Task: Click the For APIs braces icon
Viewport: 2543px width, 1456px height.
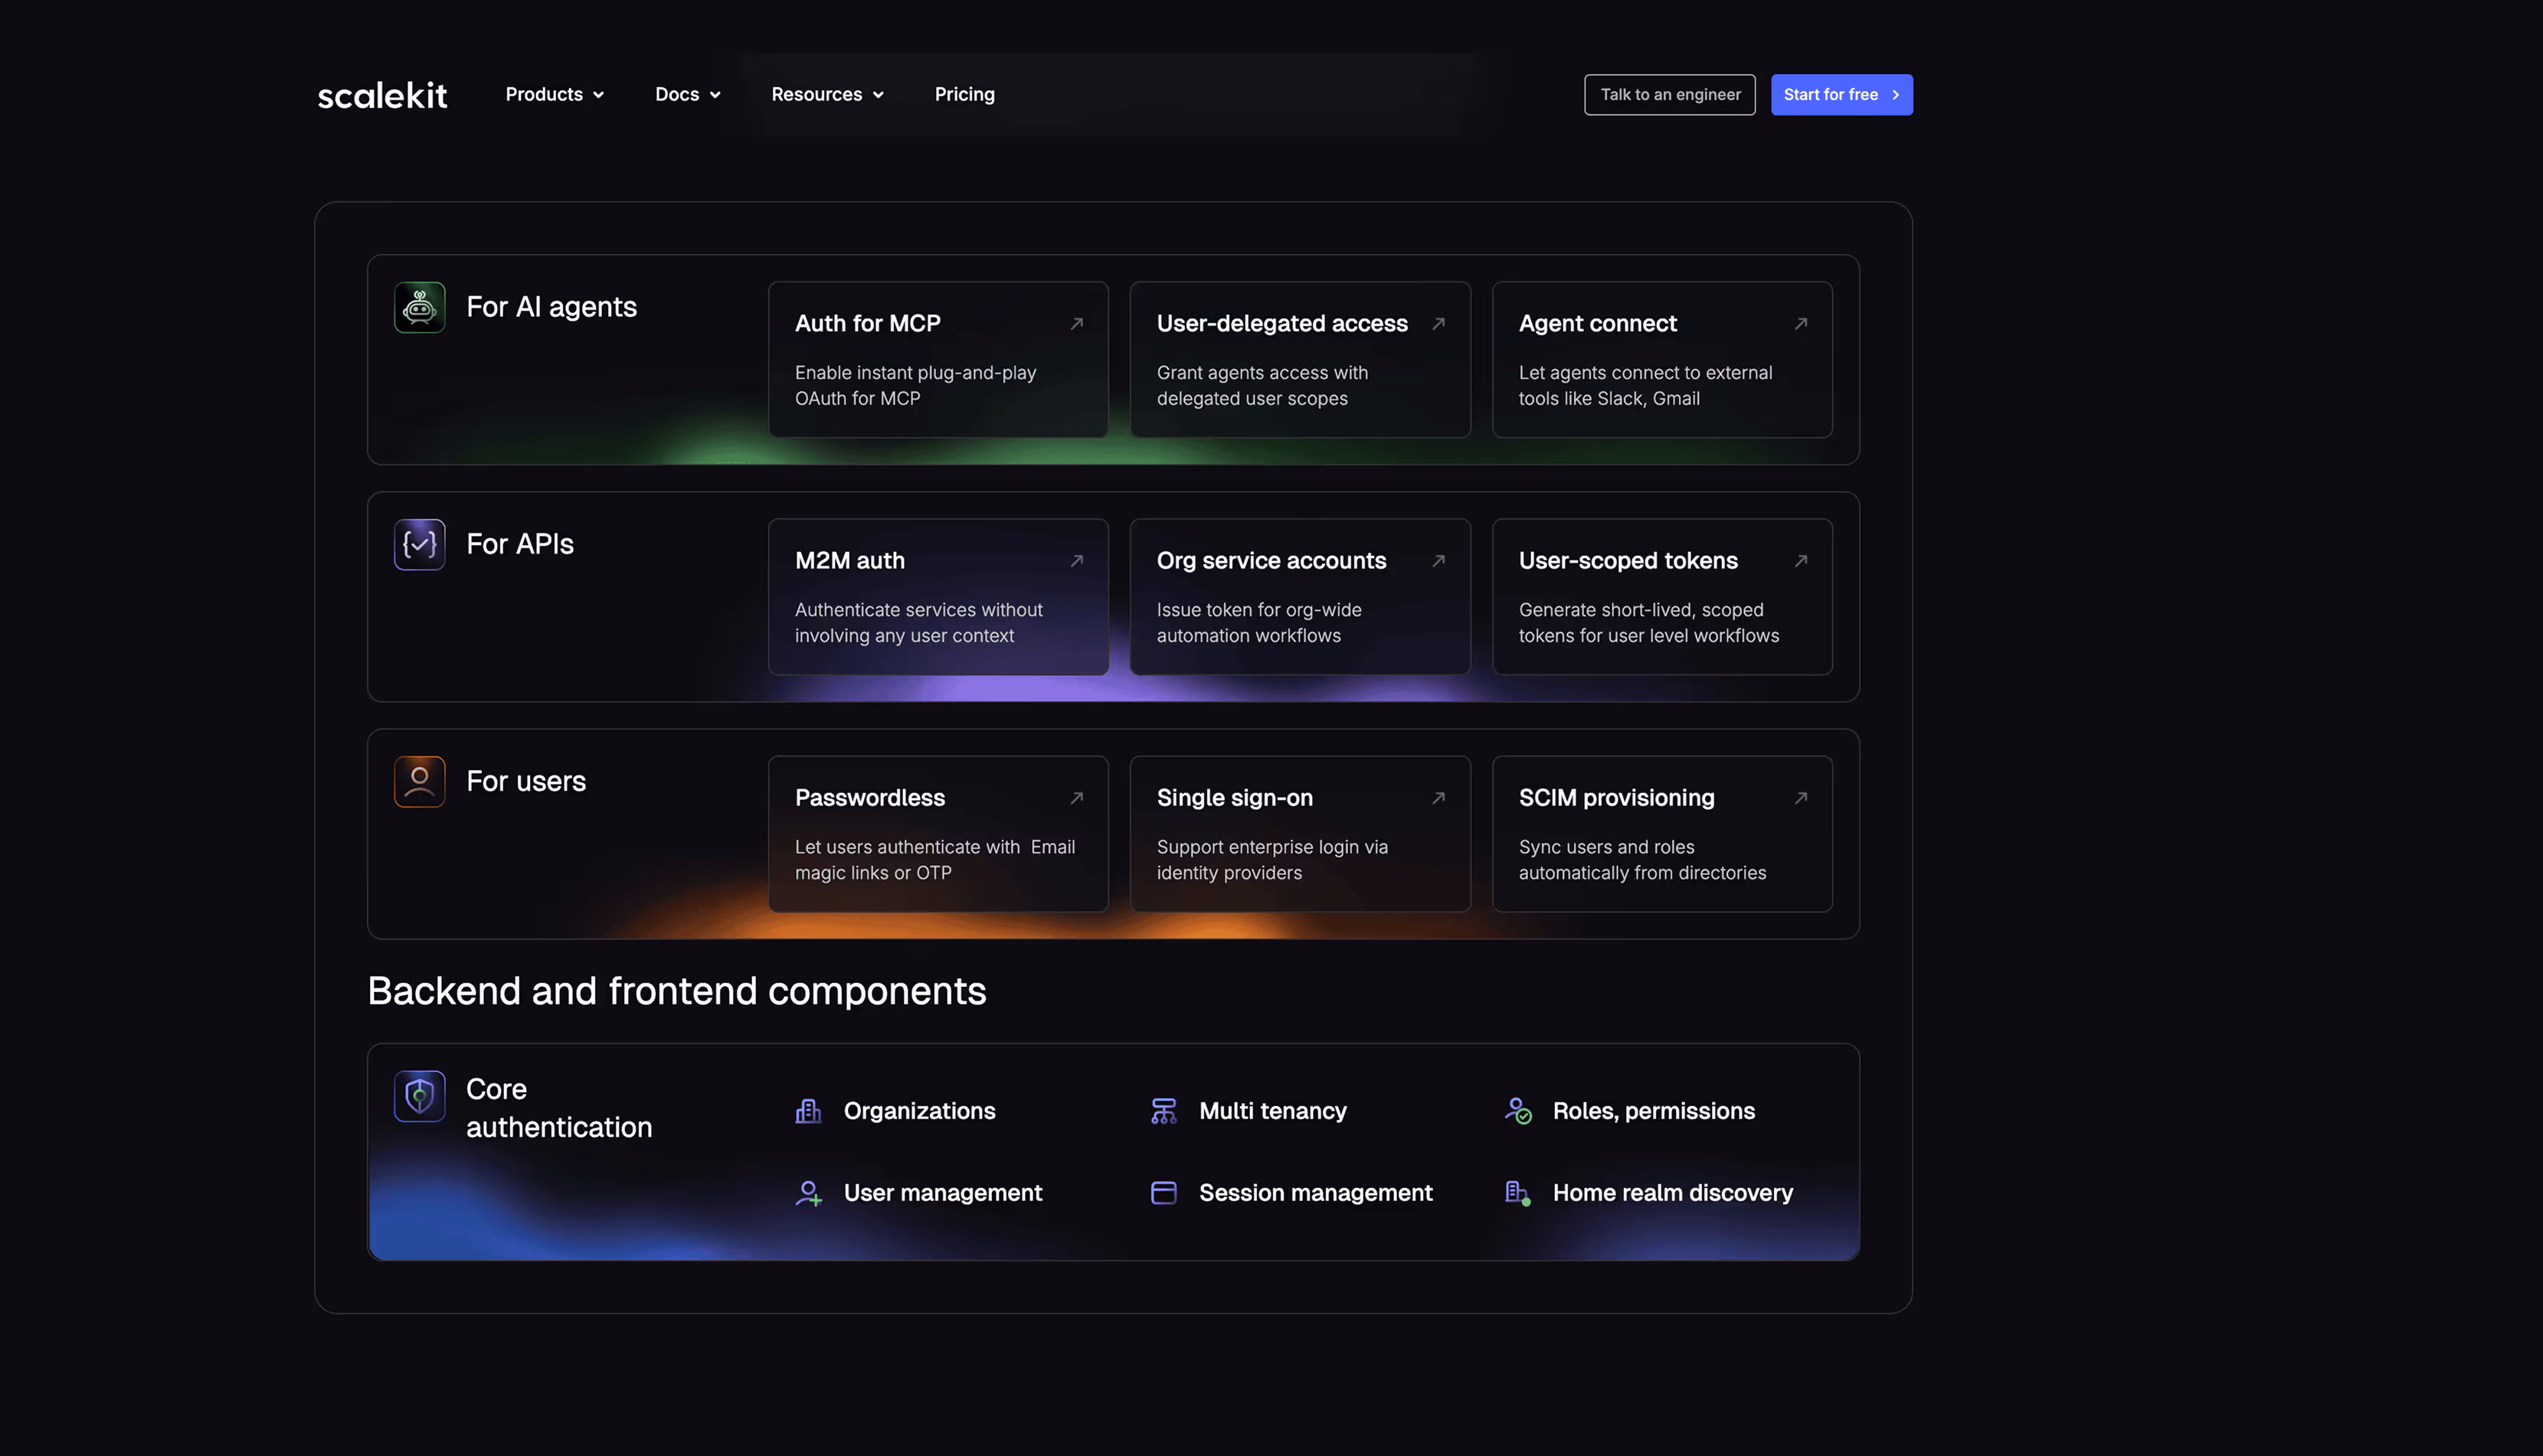Action: pyautogui.click(x=419, y=544)
